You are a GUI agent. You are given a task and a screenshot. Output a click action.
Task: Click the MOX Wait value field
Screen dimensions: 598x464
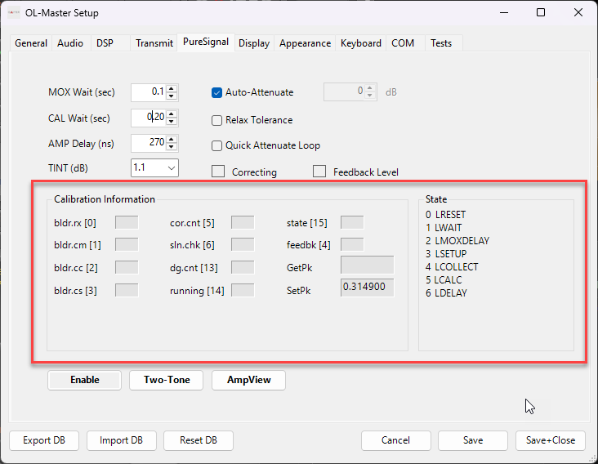click(x=149, y=92)
